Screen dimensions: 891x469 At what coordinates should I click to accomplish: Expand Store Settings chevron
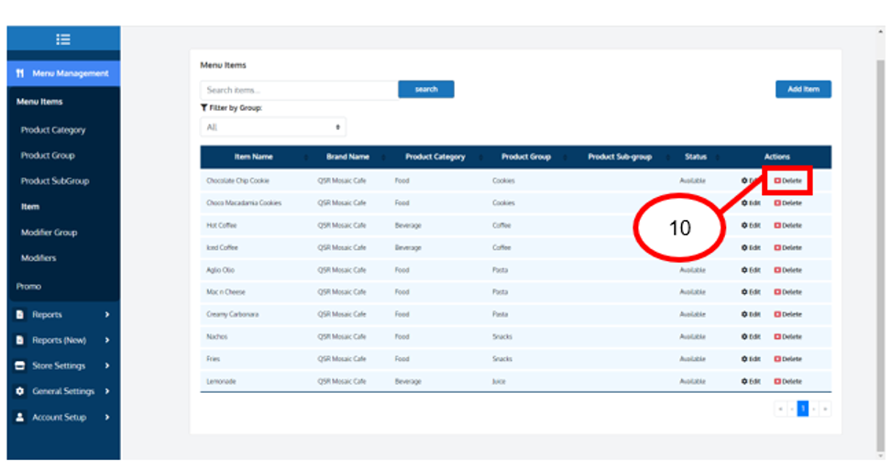[x=107, y=365]
